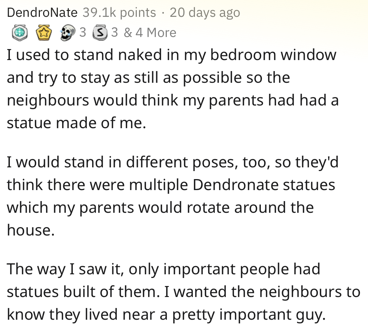Click the single-word line 'house.'
Viewport: 368px width, 334px height.
pos(31,230)
